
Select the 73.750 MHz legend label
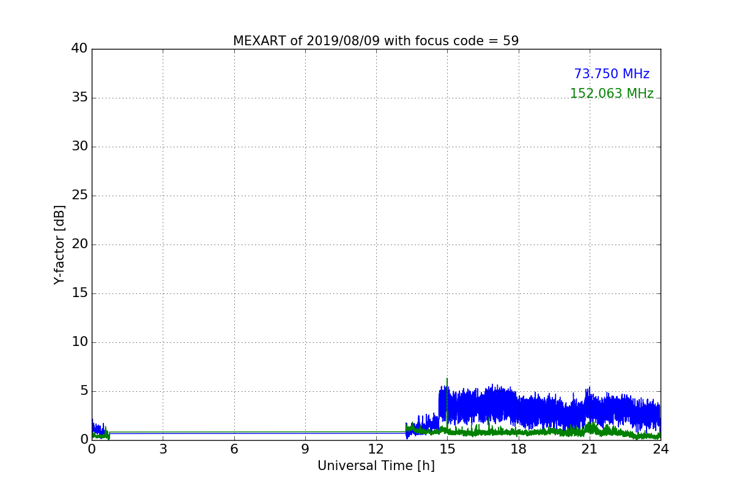(x=612, y=74)
